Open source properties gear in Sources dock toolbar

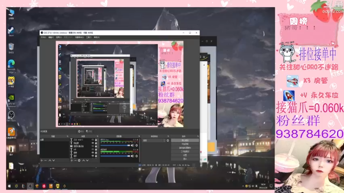click(x=79, y=160)
